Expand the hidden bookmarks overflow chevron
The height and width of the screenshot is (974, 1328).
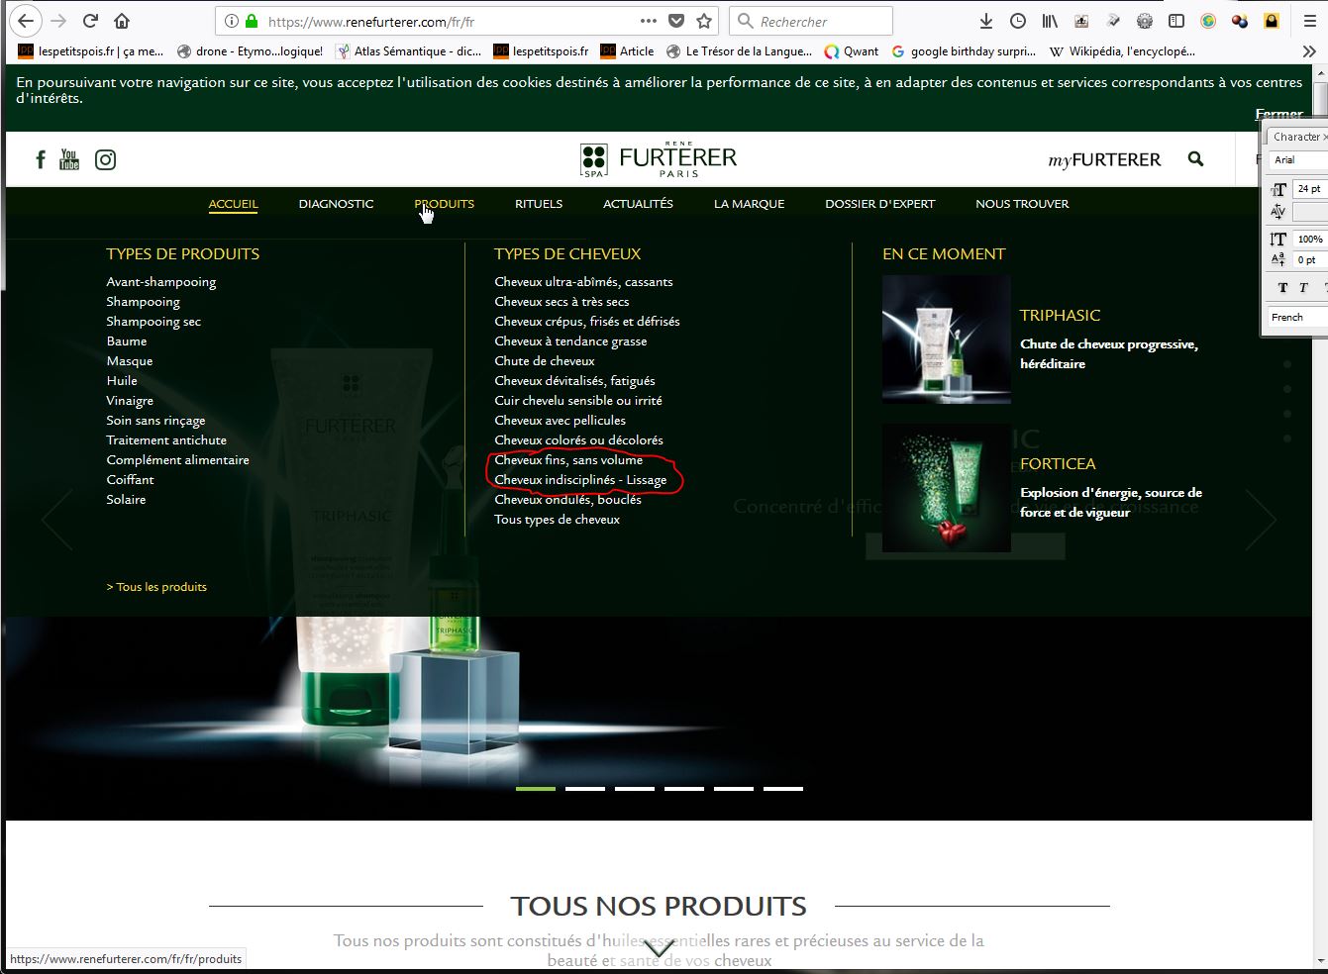click(1308, 51)
